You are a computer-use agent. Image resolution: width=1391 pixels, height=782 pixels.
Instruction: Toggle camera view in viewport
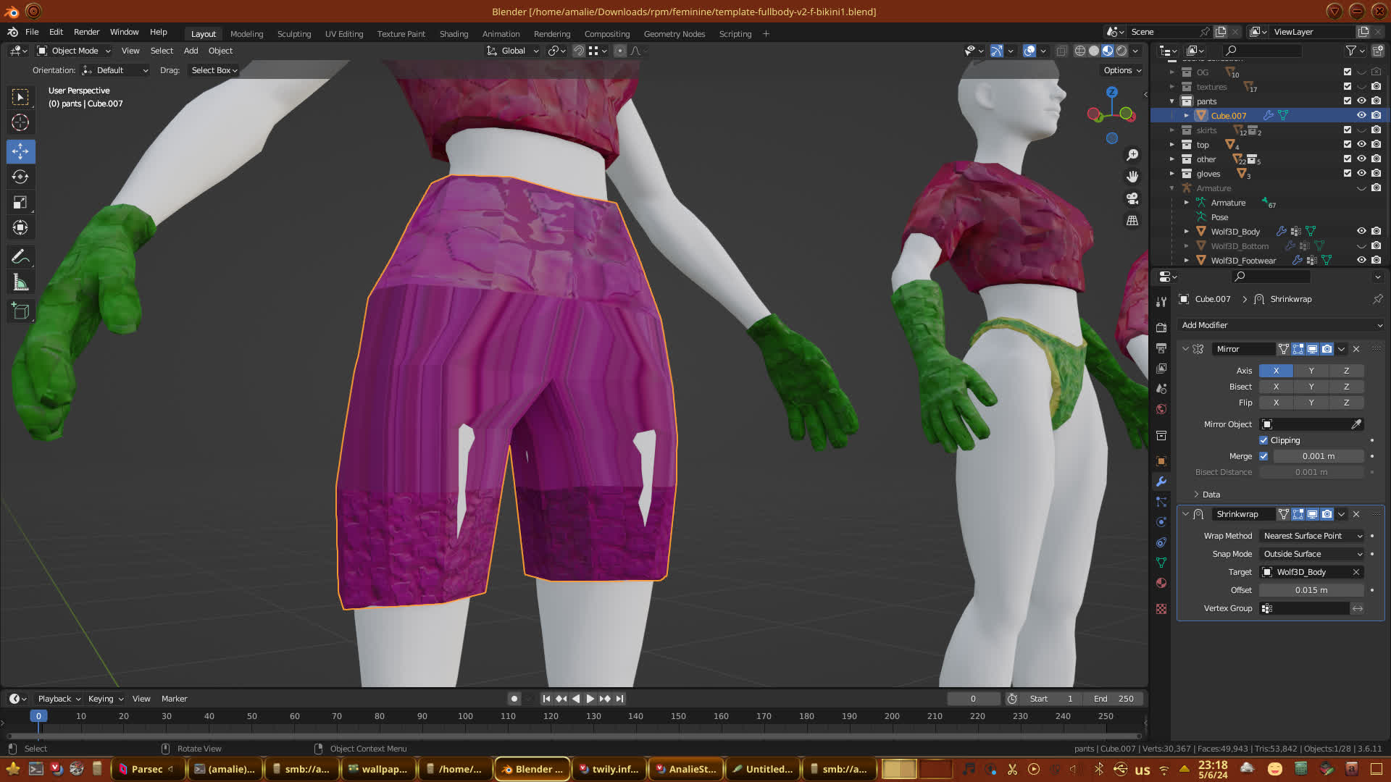(x=1132, y=198)
